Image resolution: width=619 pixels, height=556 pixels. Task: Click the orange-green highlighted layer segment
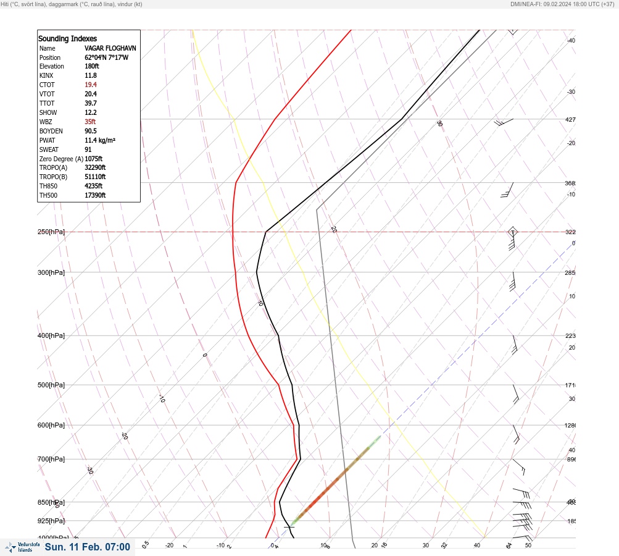(x=336, y=481)
